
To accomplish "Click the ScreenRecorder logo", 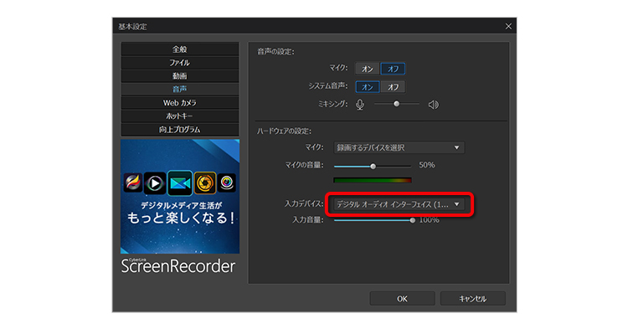I will click(178, 266).
